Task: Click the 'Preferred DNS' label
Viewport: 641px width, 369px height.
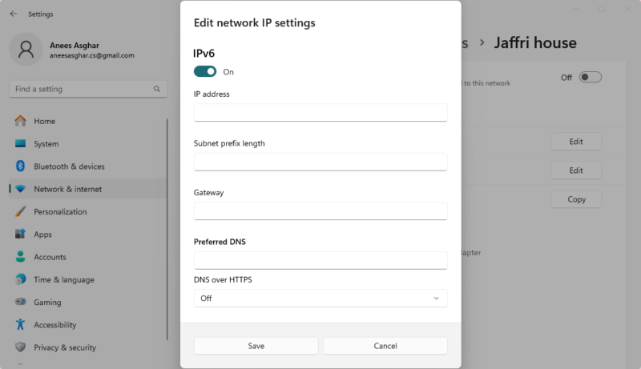Action: 220,242
